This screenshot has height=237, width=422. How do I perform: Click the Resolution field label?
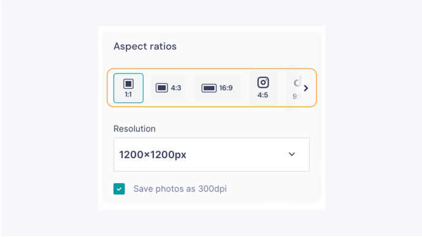[x=134, y=129]
